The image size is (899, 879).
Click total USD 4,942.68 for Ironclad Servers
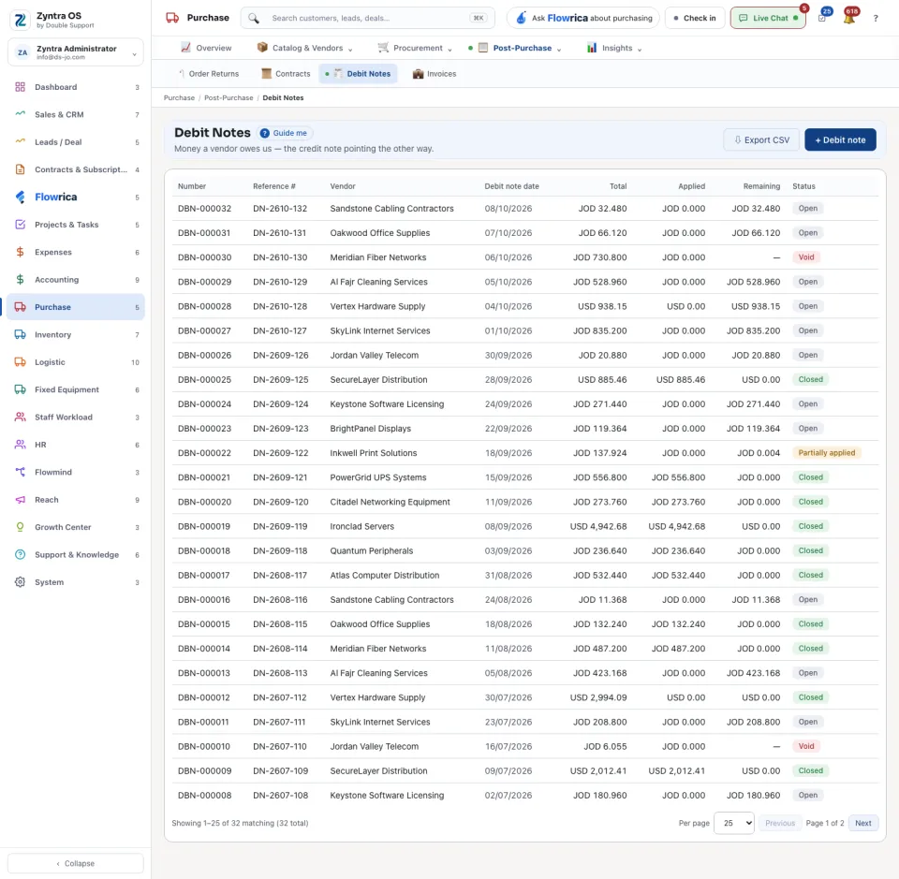598,526
